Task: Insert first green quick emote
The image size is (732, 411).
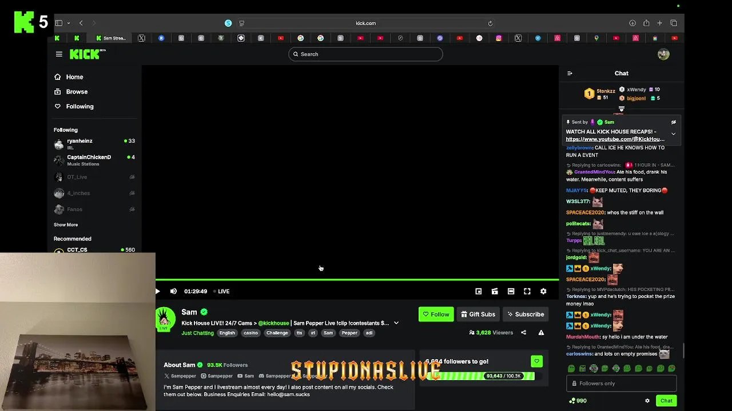Action: [571, 369]
